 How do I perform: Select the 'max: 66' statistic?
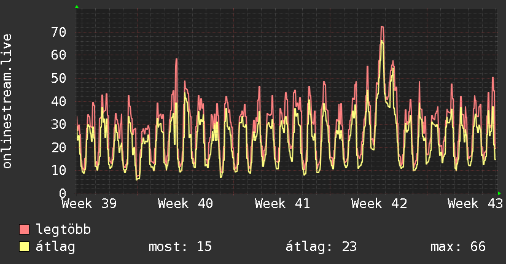point(458,247)
